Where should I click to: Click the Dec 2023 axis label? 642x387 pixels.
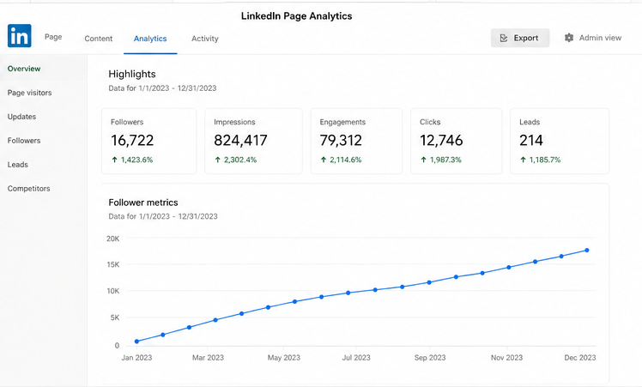click(x=580, y=358)
